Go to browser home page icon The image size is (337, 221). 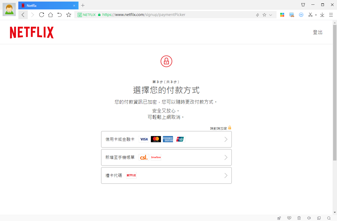[x=50, y=15]
